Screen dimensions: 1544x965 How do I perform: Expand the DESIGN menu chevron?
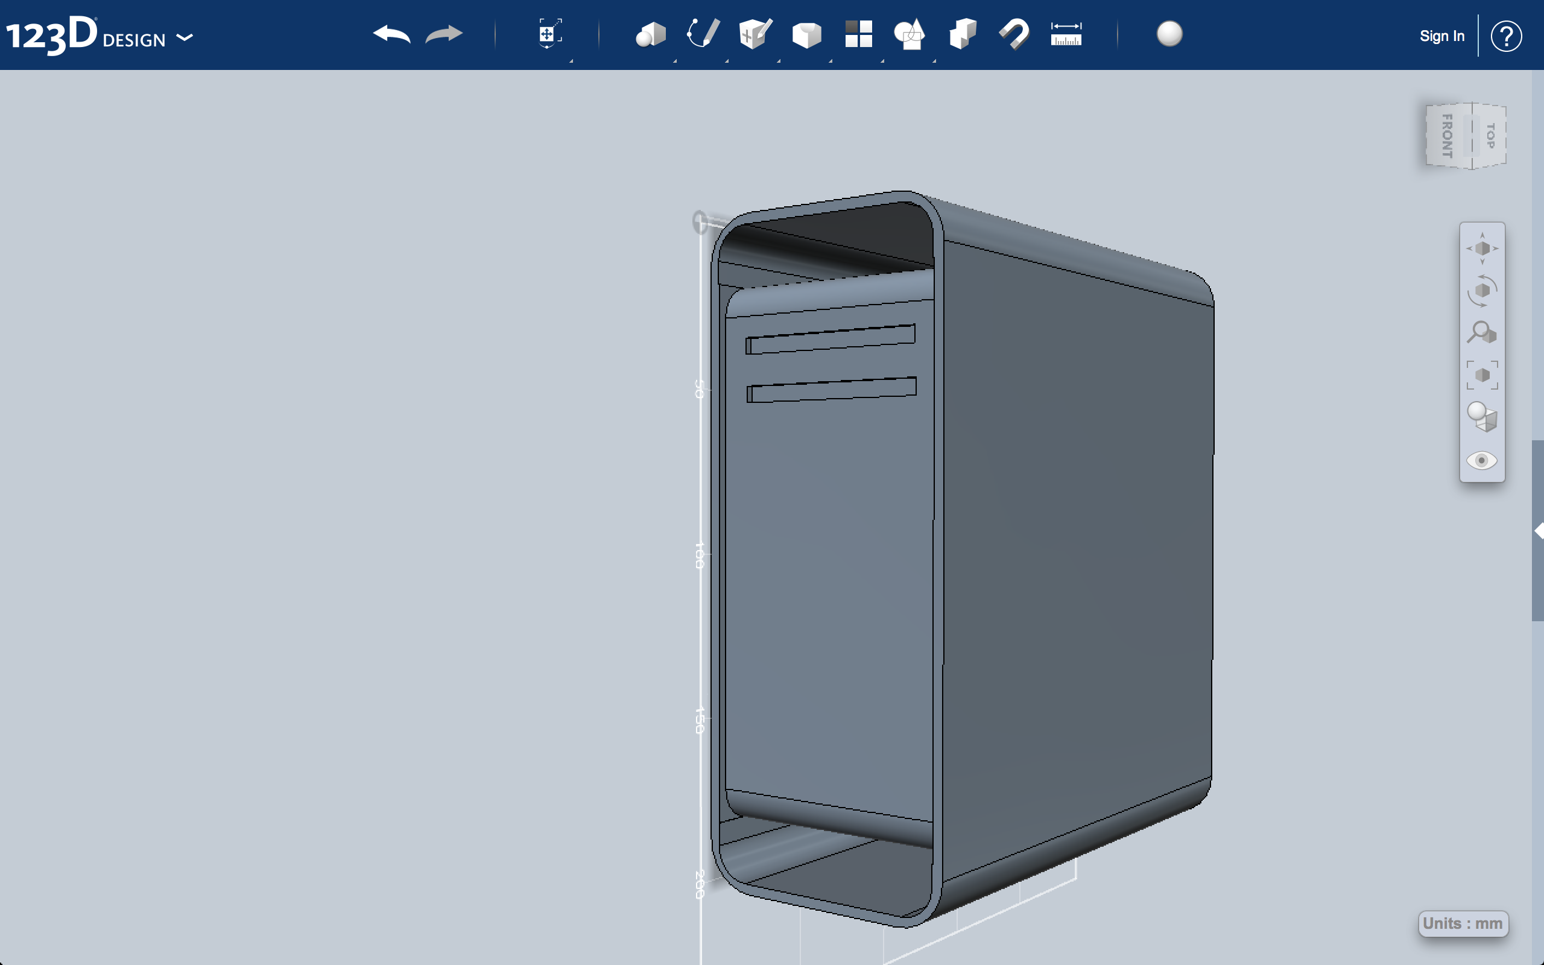point(186,38)
